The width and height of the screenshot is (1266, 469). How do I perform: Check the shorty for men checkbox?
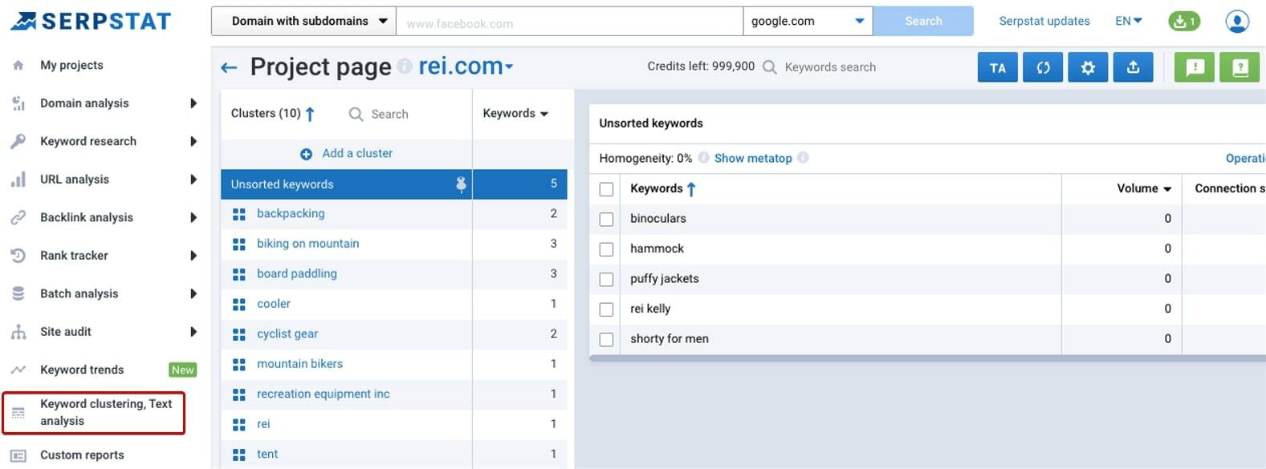pos(606,339)
